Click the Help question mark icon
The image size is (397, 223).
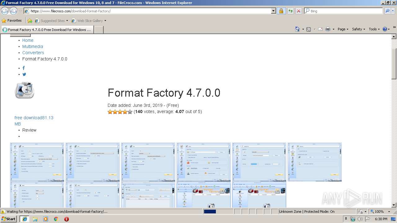tap(385, 29)
